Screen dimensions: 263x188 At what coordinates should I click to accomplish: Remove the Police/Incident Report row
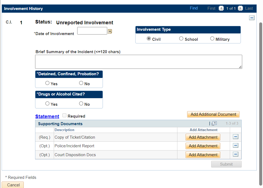point(235,146)
